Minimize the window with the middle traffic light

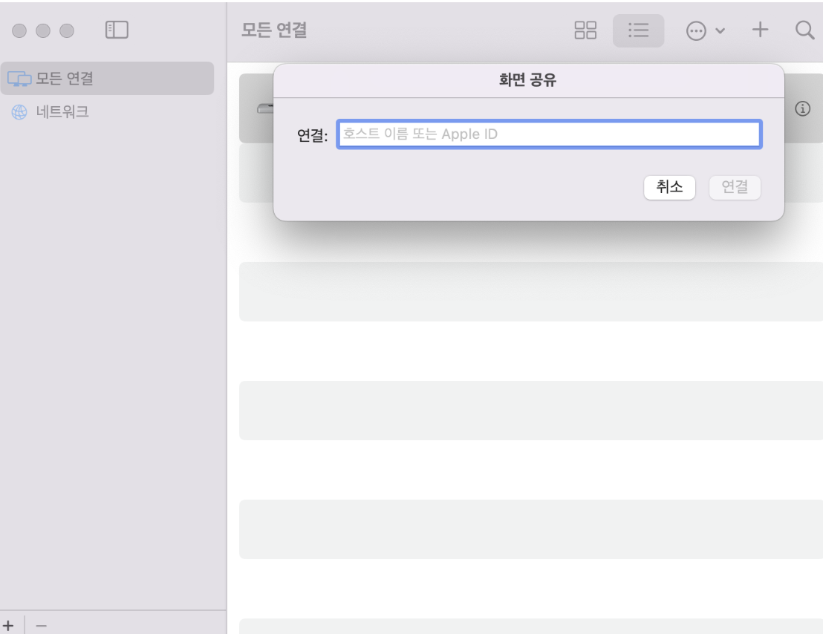(x=43, y=31)
